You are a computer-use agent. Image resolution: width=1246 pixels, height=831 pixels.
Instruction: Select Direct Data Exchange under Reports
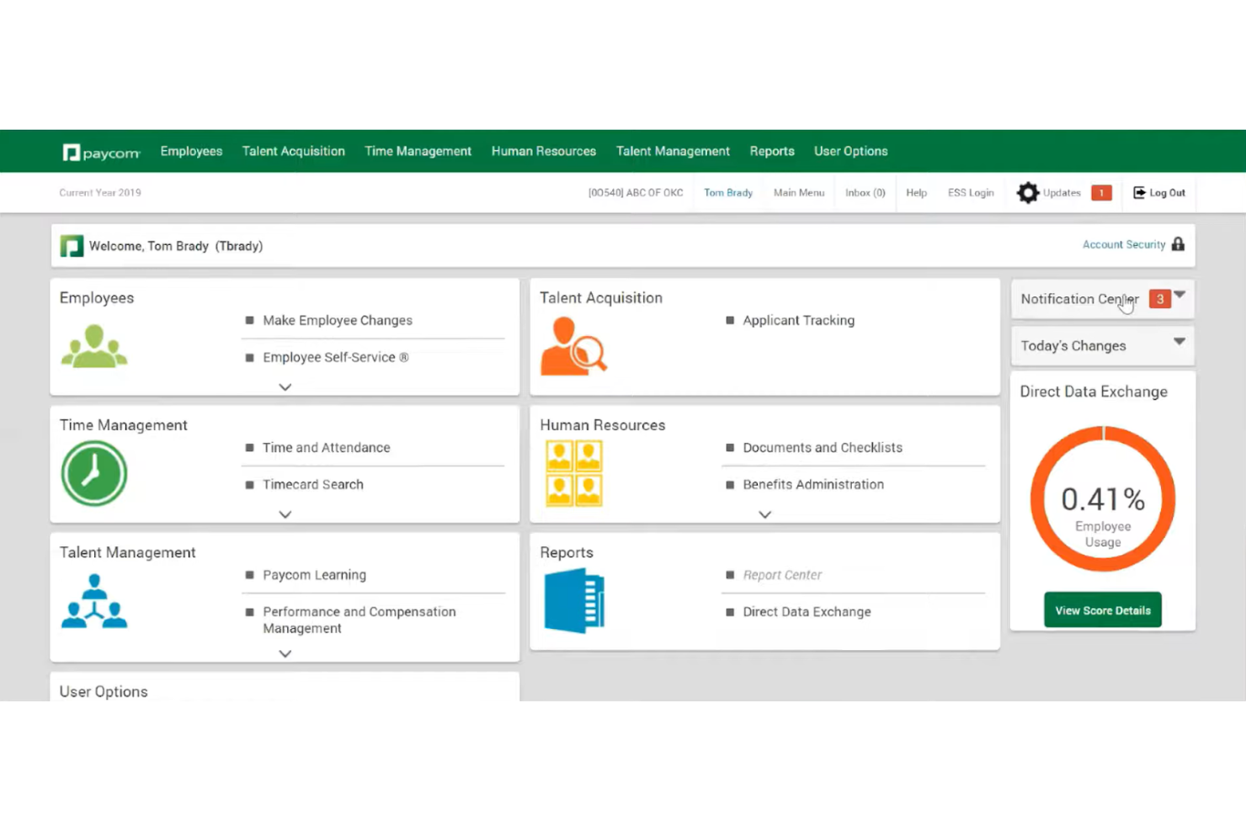click(x=806, y=611)
